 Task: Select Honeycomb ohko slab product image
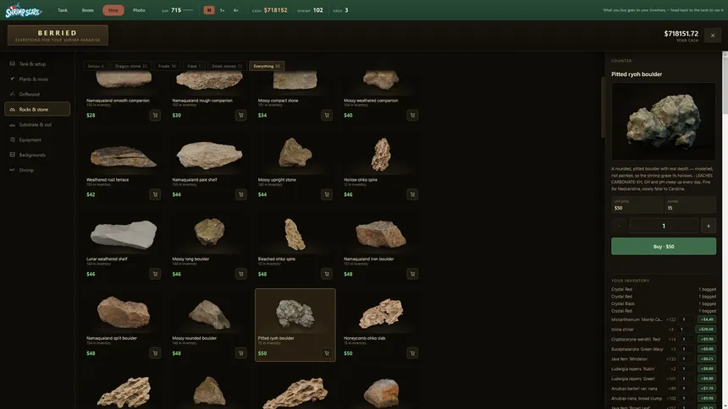pos(381,313)
